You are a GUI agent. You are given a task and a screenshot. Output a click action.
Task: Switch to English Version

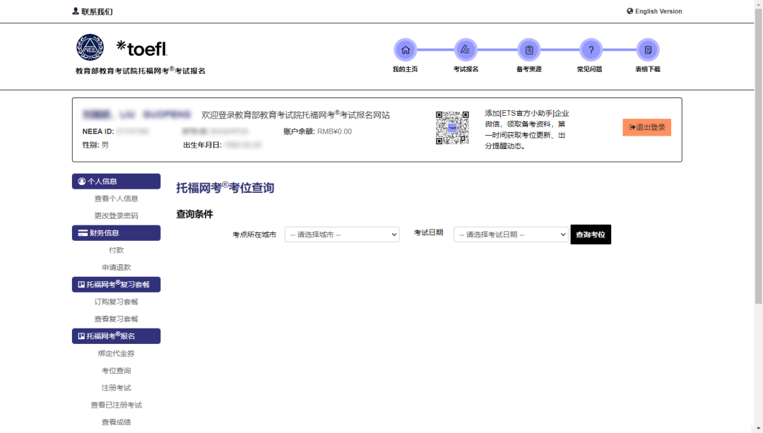pos(654,11)
